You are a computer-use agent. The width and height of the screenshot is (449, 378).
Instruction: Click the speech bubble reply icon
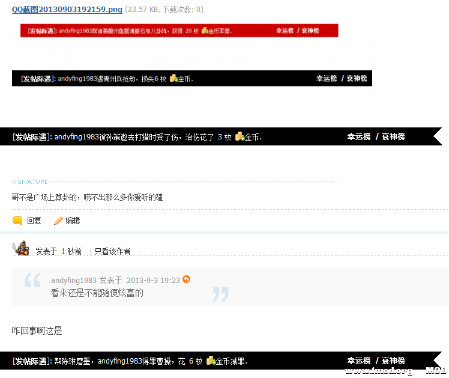(17, 221)
